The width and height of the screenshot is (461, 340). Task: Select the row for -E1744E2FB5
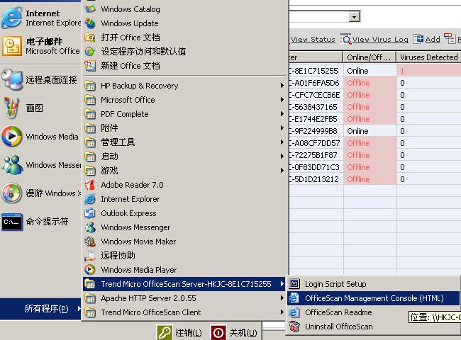pos(375,119)
